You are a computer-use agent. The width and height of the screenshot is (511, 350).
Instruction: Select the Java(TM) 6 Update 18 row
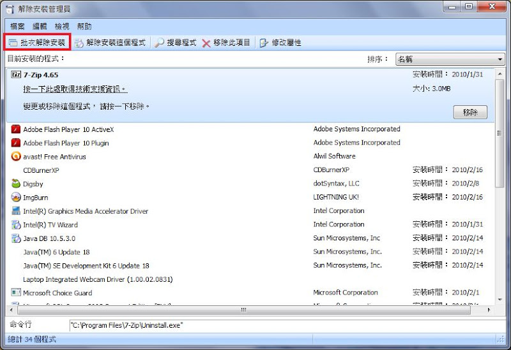coord(56,252)
